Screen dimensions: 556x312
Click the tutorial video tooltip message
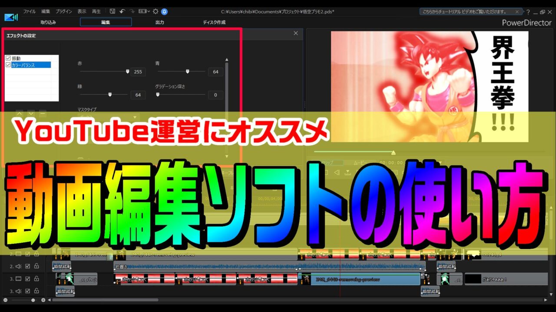click(x=464, y=12)
